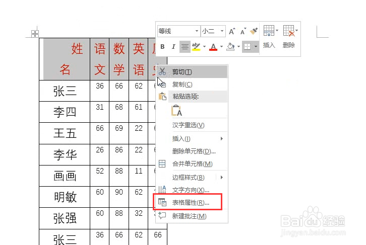Click the 英语 header cell
Image resolution: width=366 pixels, height=245 pixels.
(x=139, y=59)
